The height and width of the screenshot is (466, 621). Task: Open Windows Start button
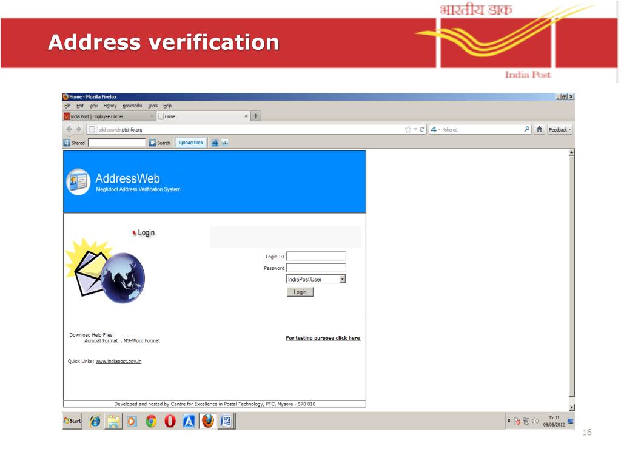click(x=73, y=421)
